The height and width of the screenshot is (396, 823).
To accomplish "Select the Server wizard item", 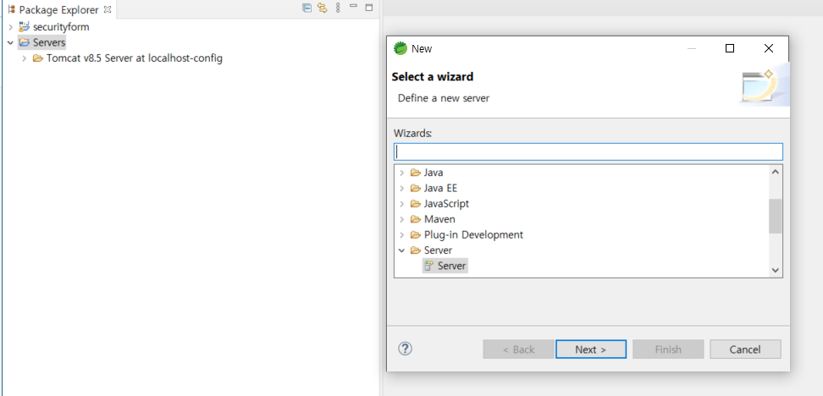I will point(451,266).
